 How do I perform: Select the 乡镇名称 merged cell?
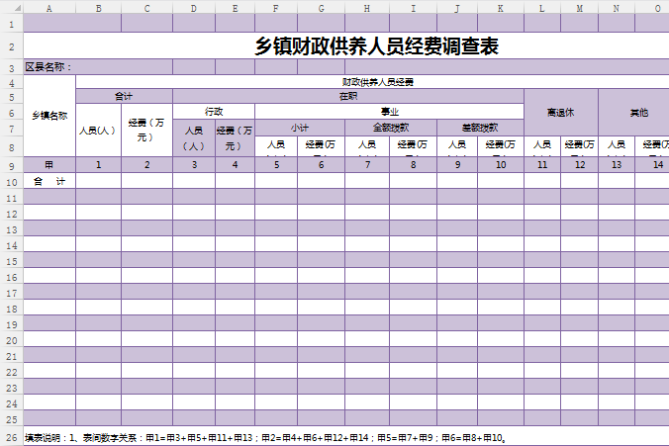click(x=48, y=115)
